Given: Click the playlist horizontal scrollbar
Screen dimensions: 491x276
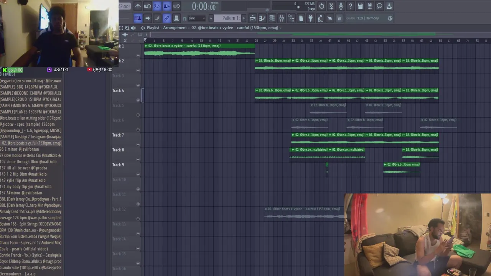Looking at the screenshot, I should click(318, 34).
